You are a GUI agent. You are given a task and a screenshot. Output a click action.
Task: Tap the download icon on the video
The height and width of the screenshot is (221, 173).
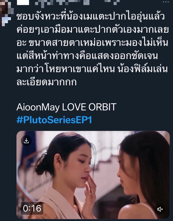point(26,141)
